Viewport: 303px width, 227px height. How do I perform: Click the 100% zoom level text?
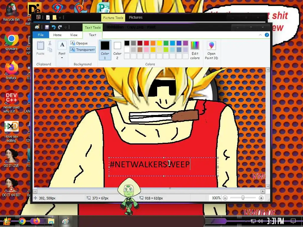pos(216,198)
